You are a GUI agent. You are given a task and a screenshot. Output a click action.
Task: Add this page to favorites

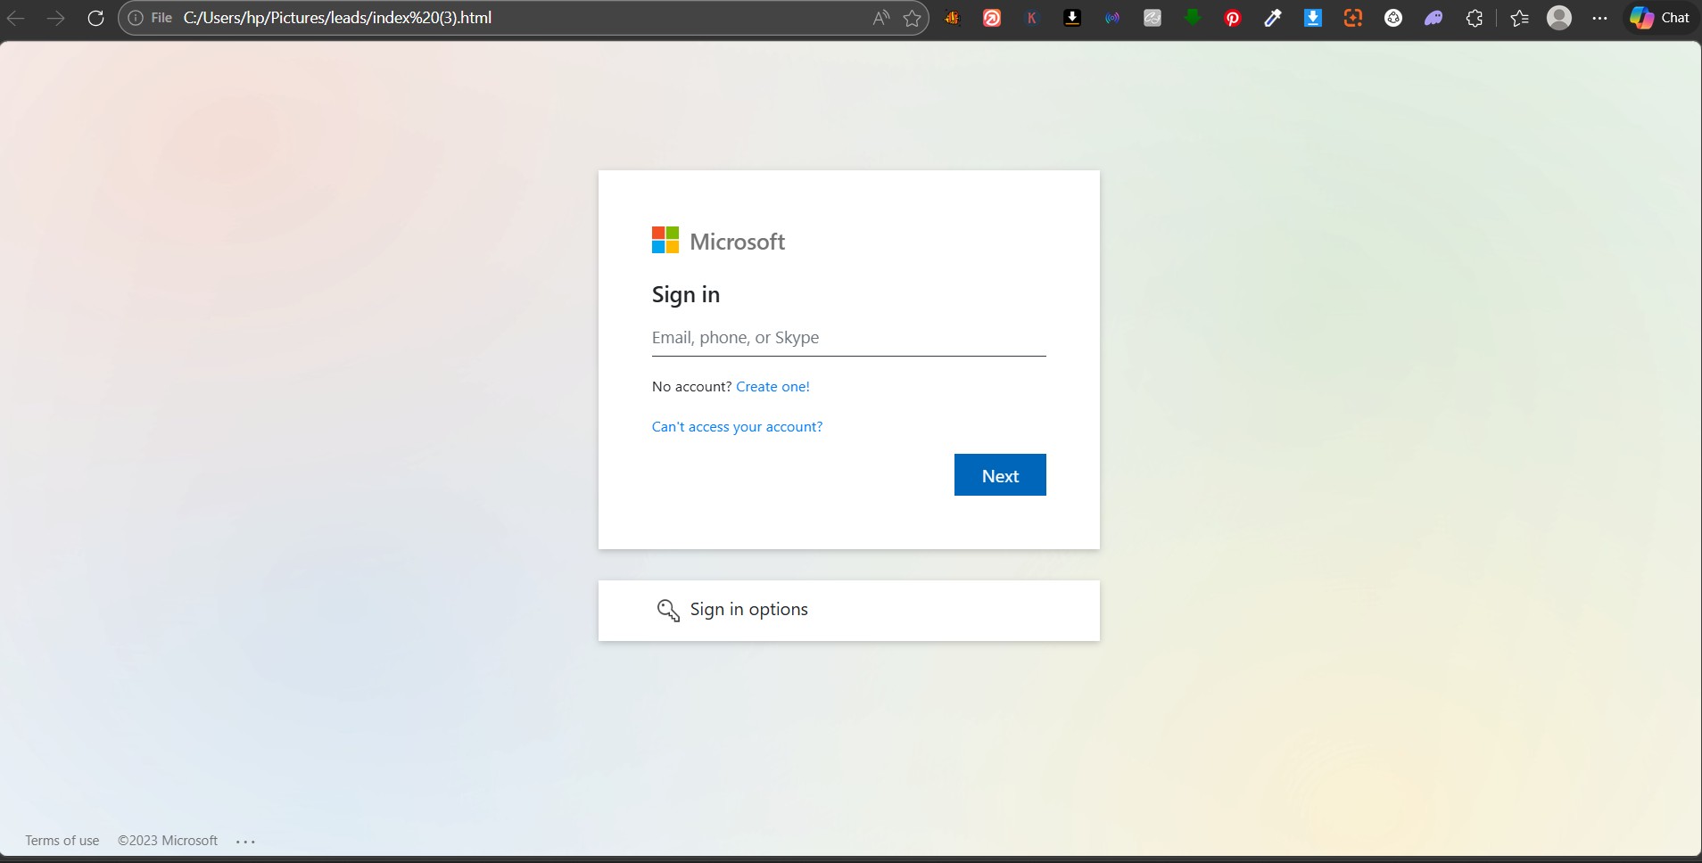(912, 18)
